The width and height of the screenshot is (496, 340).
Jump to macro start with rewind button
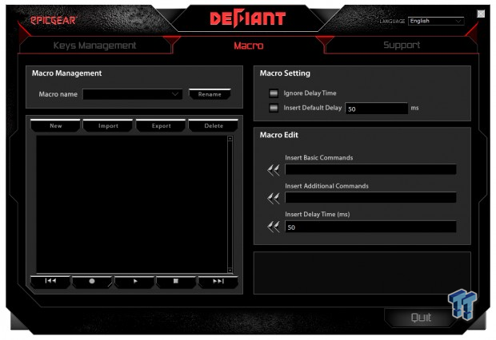(x=50, y=281)
